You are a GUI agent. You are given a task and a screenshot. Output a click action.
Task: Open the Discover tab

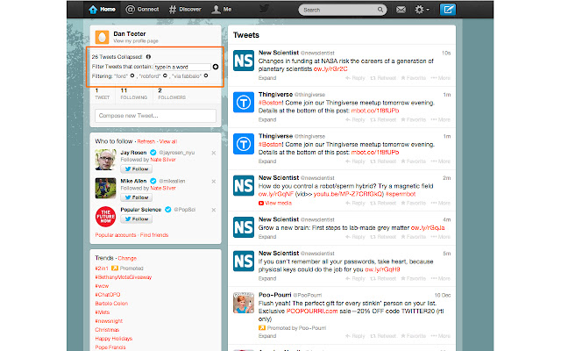point(185,10)
